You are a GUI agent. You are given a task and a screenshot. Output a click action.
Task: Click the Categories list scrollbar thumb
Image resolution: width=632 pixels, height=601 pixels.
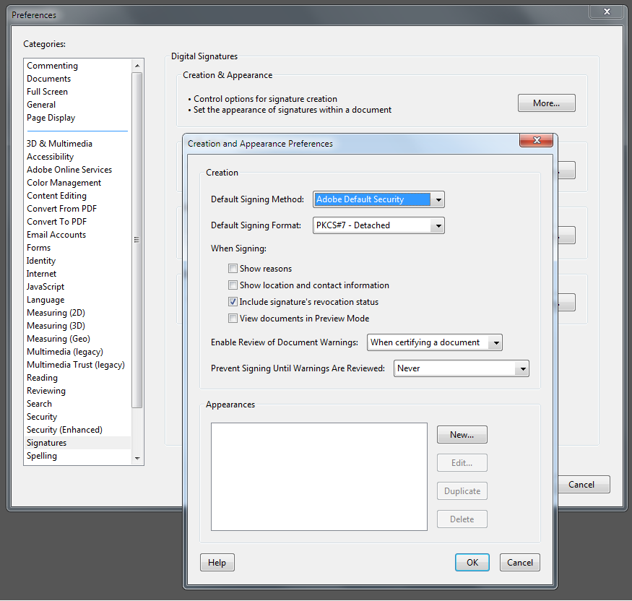tap(137, 240)
